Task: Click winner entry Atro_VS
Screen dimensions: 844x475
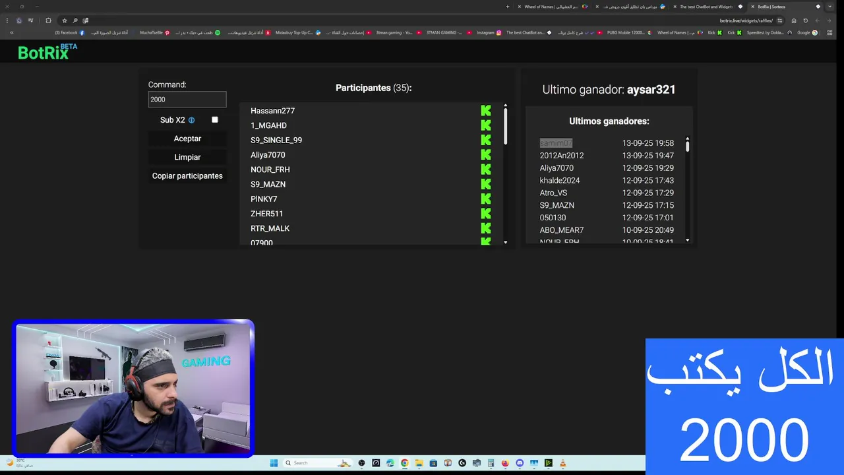Action: pyautogui.click(x=553, y=193)
